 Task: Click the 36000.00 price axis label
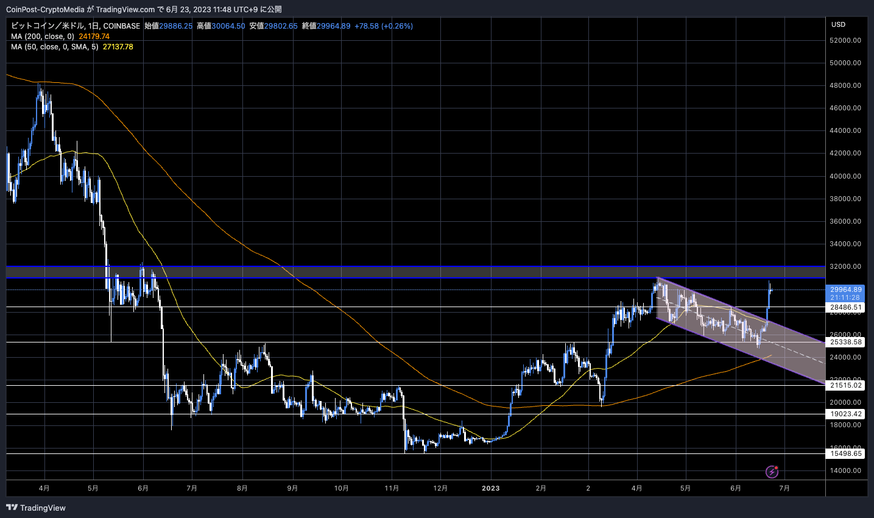846,221
